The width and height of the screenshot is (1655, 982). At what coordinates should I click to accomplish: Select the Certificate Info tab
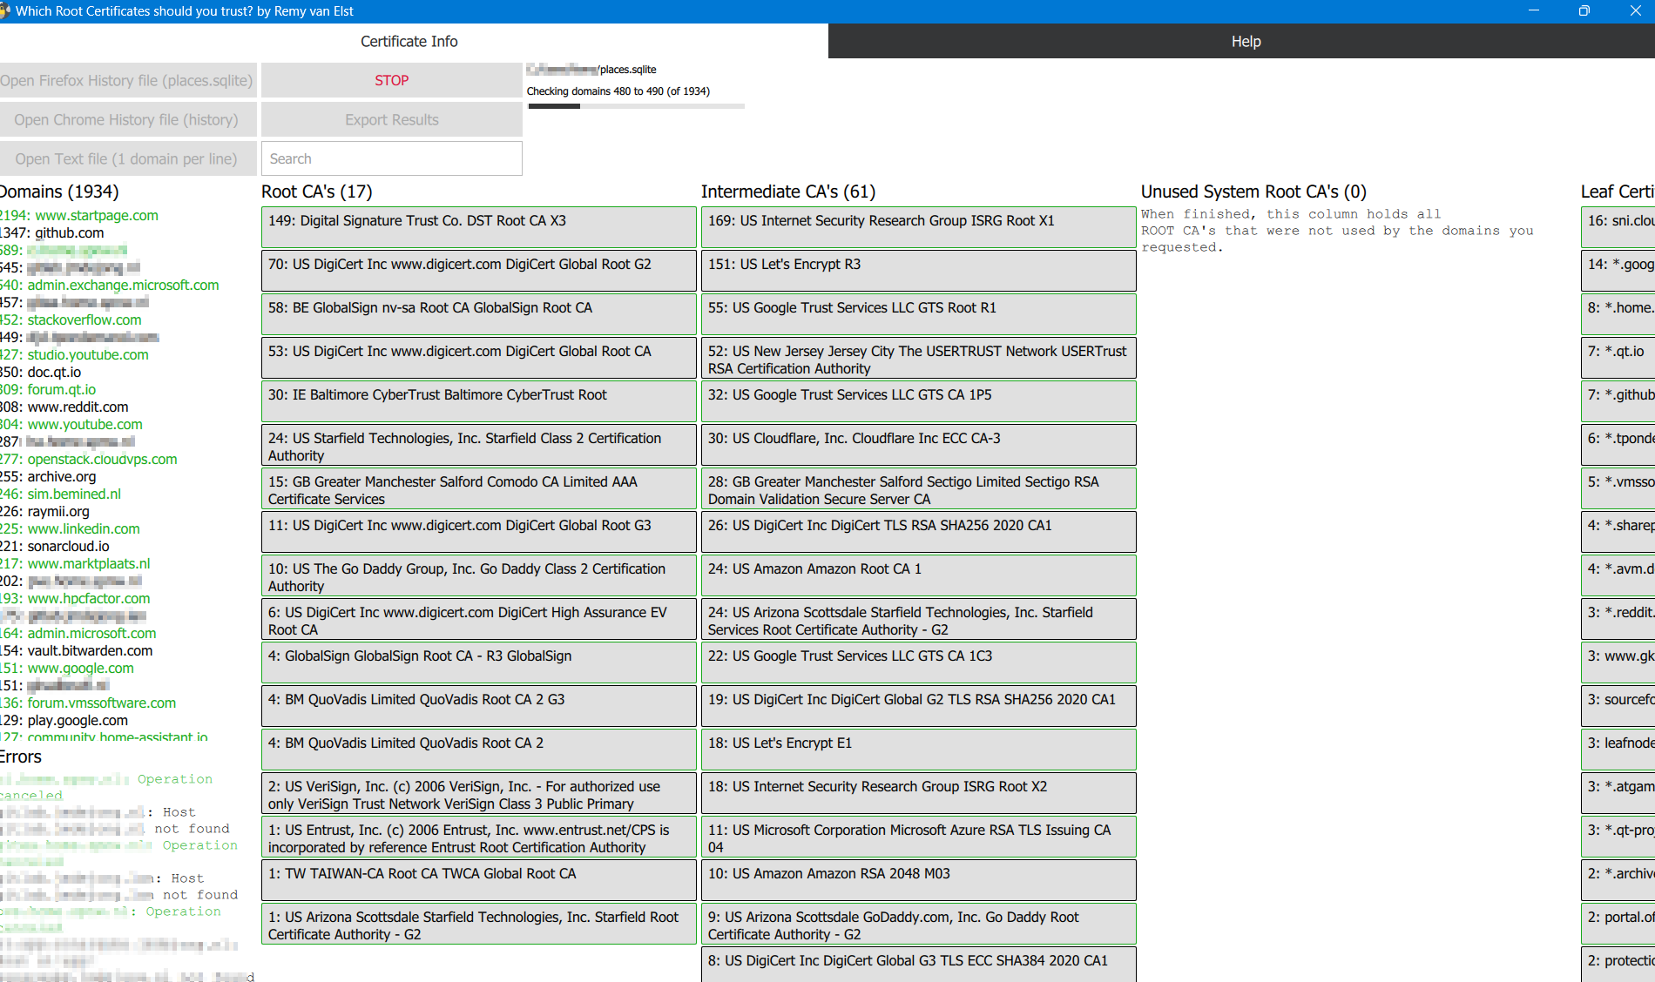[x=409, y=41]
